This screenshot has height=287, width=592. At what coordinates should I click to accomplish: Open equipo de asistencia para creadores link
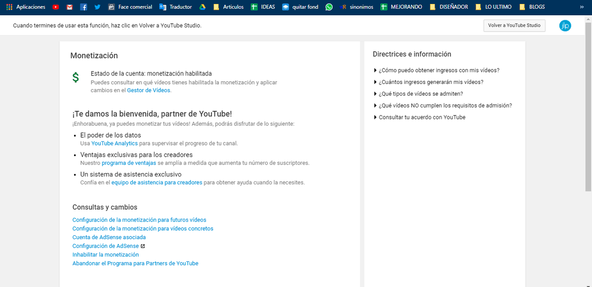click(157, 182)
